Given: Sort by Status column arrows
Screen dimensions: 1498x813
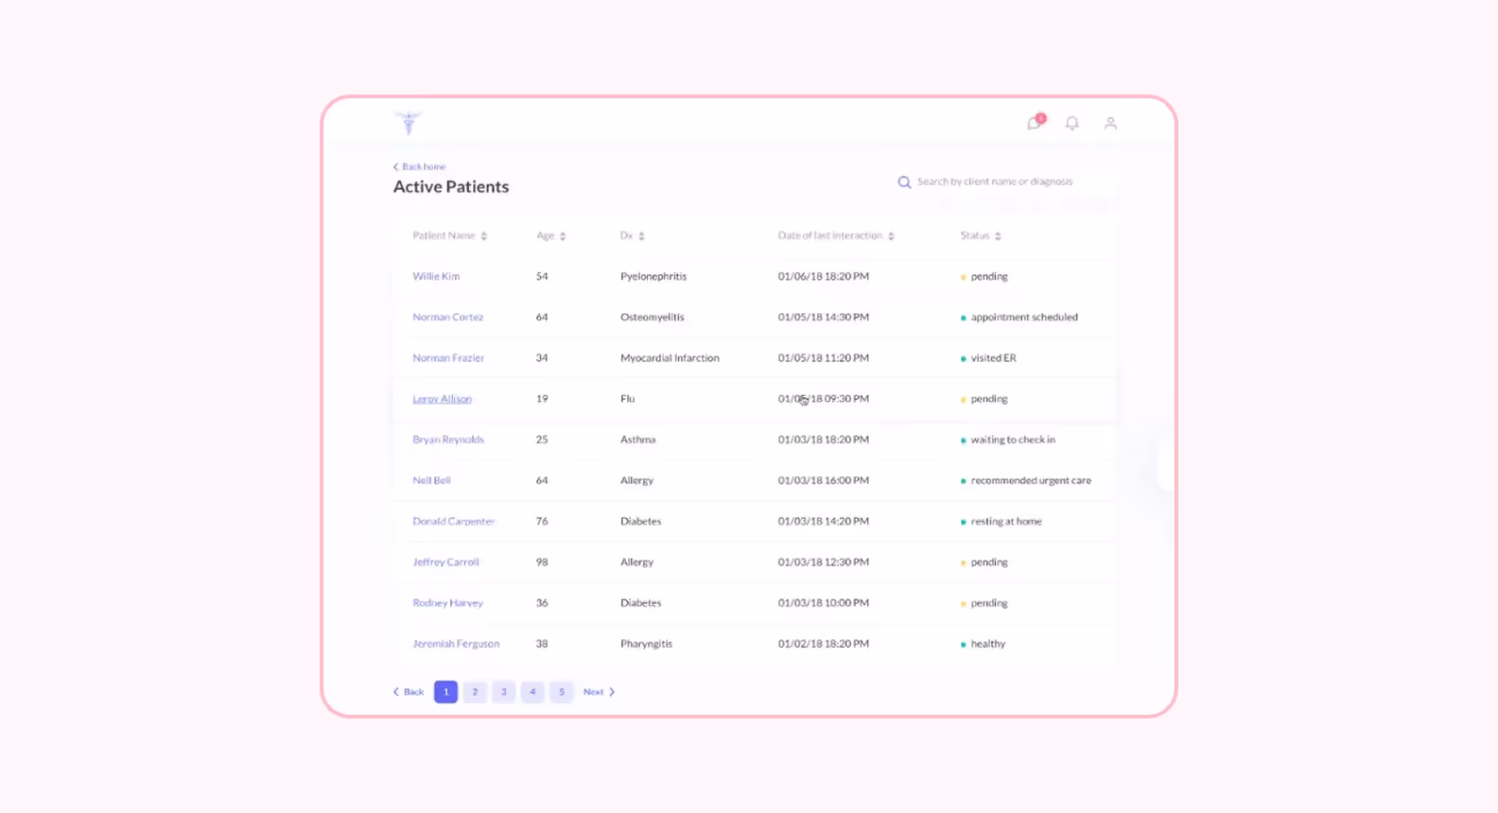Looking at the screenshot, I should (x=998, y=235).
